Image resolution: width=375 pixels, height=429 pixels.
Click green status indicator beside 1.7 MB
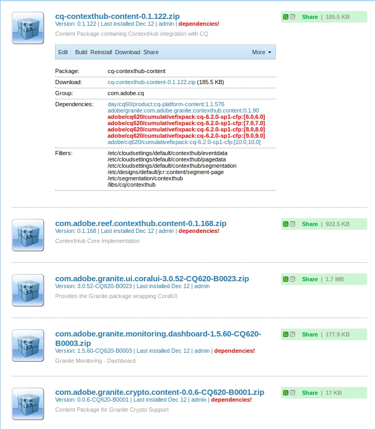tap(286, 279)
